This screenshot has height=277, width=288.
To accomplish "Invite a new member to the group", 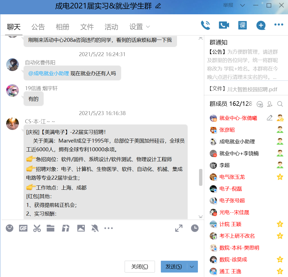I will pos(270,104).
